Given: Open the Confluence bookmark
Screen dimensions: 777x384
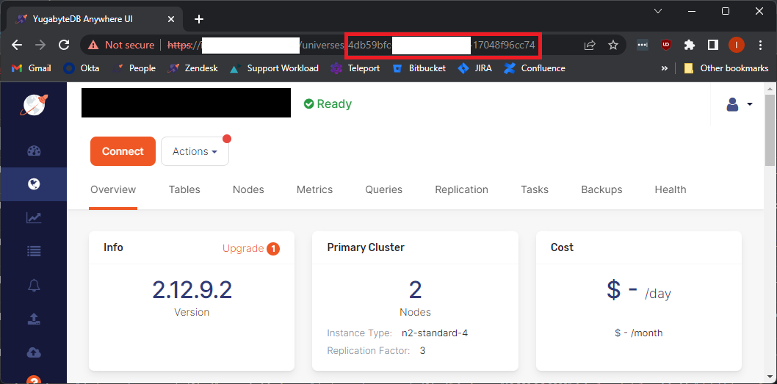Looking at the screenshot, I should pos(535,68).
